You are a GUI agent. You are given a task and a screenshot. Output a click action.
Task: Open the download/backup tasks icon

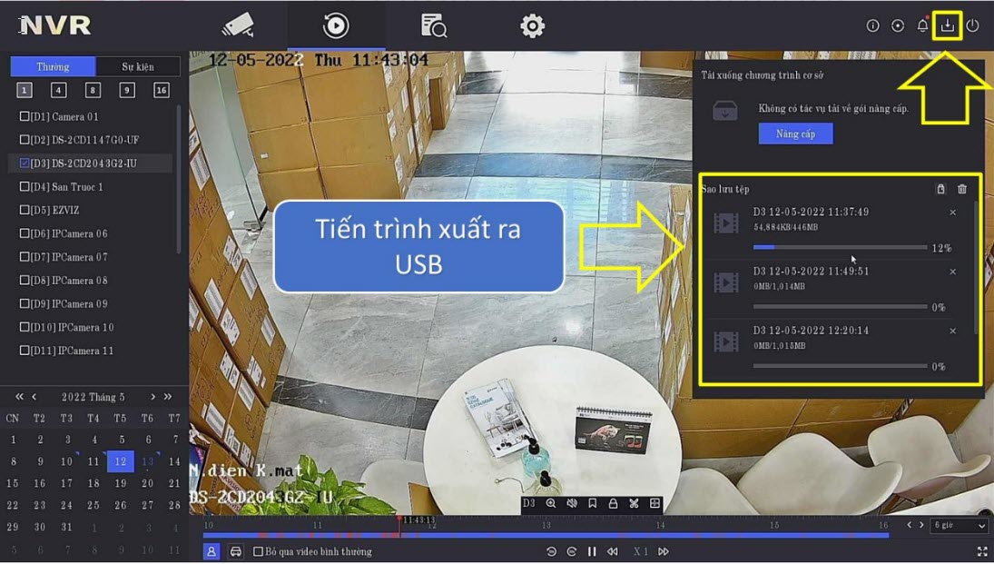(947, 25)
